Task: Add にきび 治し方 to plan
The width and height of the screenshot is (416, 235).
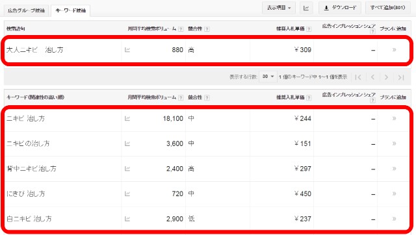Action: [x=394, y=194]
